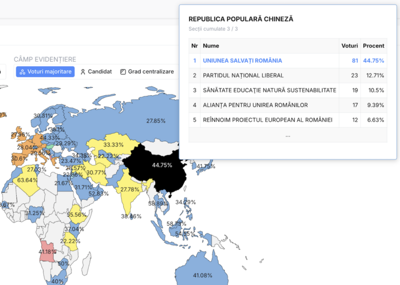
Task: Select the Voturi majoritare highlight option
Action: tap(45, 72)
